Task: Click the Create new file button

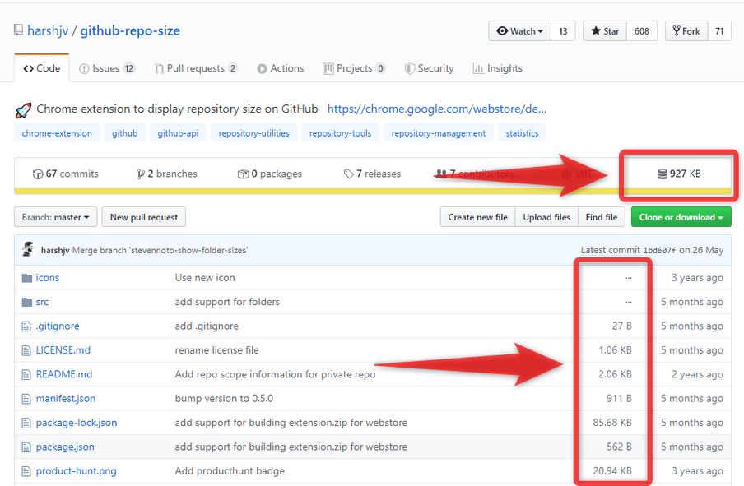Action: click(x=478, y=217)
